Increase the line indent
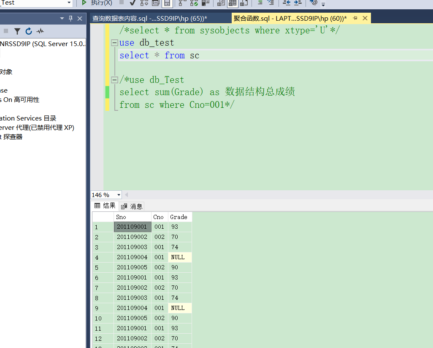 298,3
